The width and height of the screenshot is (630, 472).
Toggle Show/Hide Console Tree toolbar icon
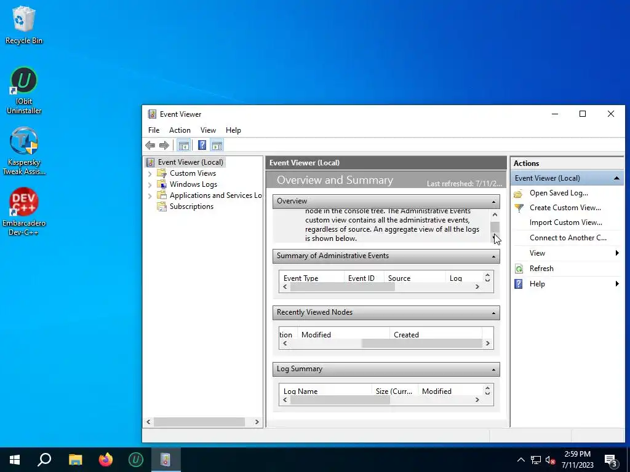click(183, 145)
